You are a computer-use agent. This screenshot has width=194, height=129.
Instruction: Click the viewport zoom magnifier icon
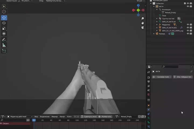pyautogui.click(x=143, y=19)
